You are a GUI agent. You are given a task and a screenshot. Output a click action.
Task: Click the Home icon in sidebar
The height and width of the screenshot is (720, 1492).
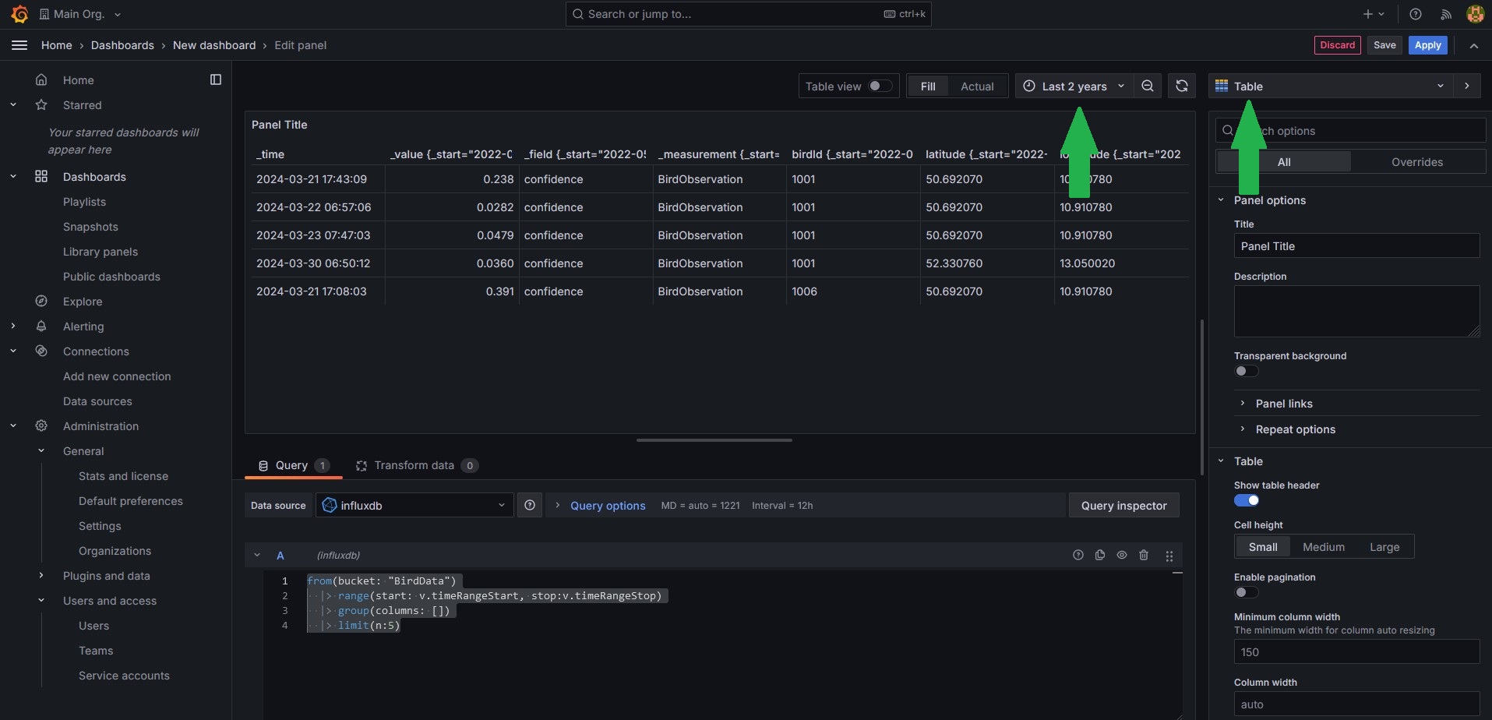click(41, 79)
